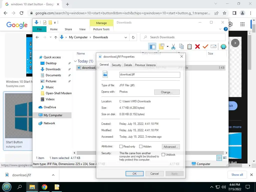Enable the Hidden attribute checkbox

(x=141, y=146)
